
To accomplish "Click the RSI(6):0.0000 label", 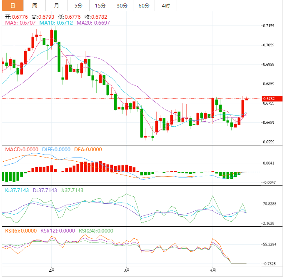I will click(x=21, y=231).
